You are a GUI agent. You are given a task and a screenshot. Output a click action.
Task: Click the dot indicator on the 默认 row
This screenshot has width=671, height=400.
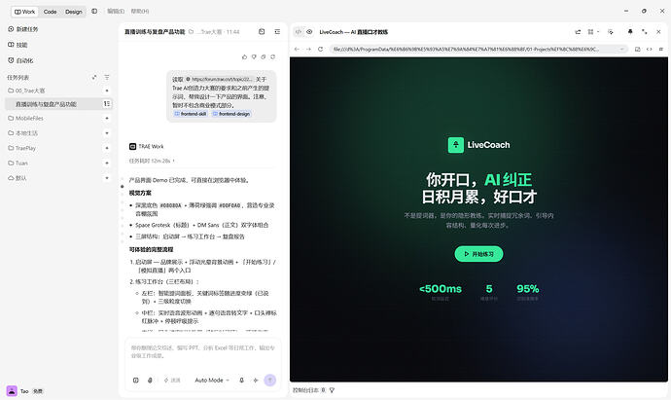pyautogui.click(x=107, y=178)
